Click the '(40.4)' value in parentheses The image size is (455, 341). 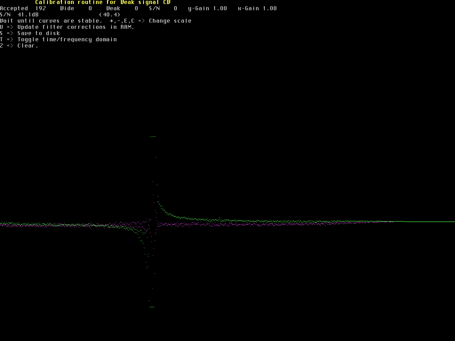pos(110,15)
